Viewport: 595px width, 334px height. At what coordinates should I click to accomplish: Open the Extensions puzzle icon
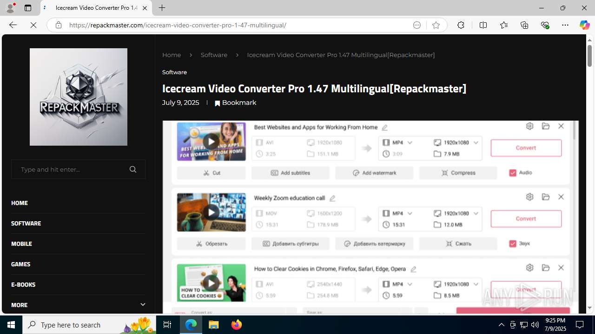461,25
